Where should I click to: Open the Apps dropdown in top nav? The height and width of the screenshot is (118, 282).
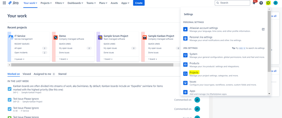click(x=125, y=3)
